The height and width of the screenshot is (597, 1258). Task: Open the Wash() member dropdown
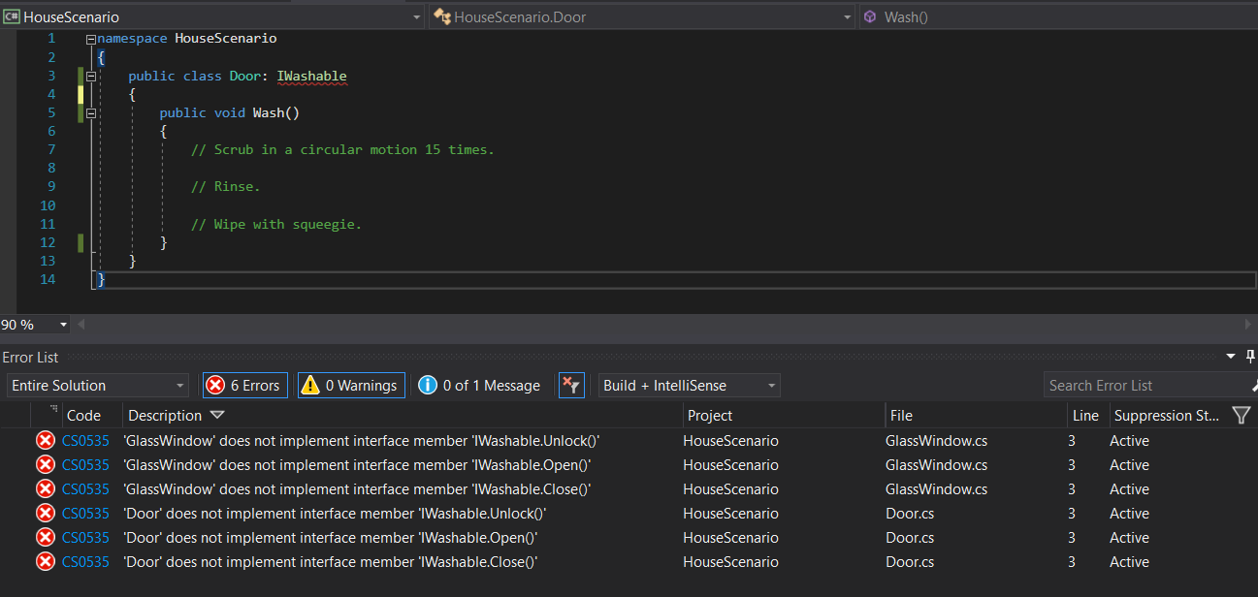pos(1058,16)
